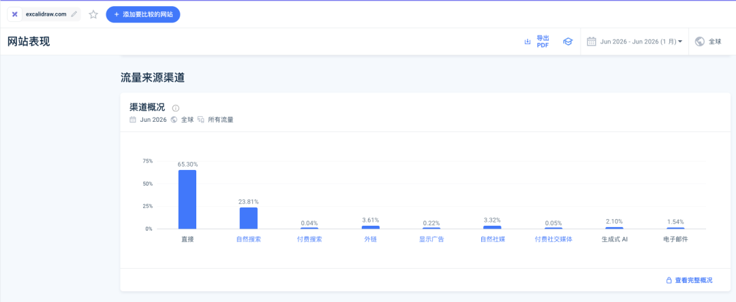
Task: Click the 0.05% value label
Action: (x=553, y=223)
